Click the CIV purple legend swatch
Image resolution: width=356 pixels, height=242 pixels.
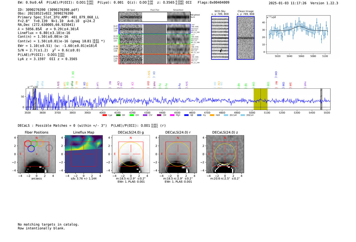coord(145,115)
